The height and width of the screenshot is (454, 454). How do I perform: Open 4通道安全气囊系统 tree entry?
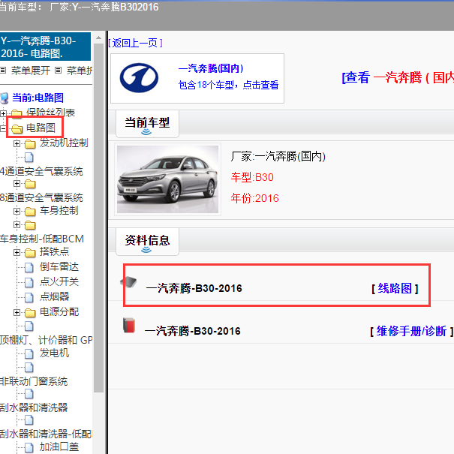point(41,171)
